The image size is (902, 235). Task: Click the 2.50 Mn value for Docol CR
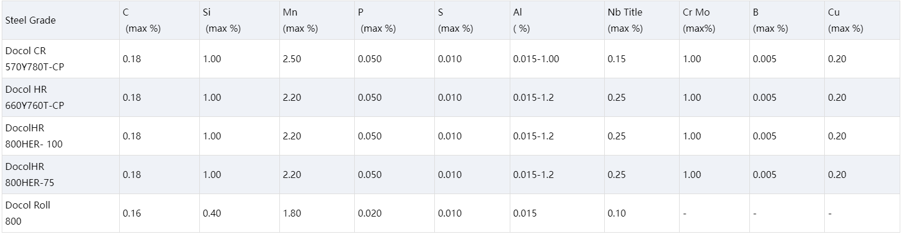pos(292,59)
